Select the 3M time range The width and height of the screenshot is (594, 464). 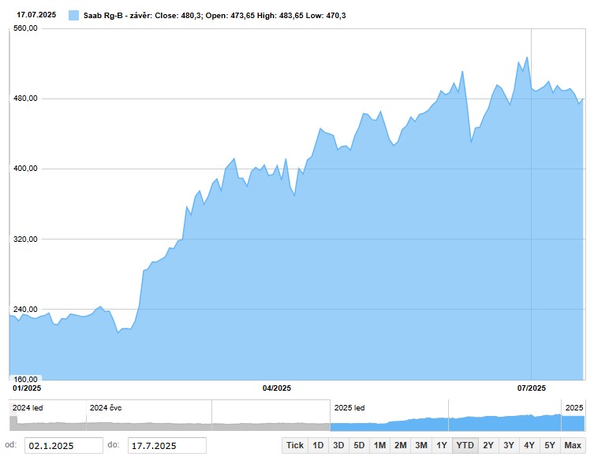coord(421,445)
